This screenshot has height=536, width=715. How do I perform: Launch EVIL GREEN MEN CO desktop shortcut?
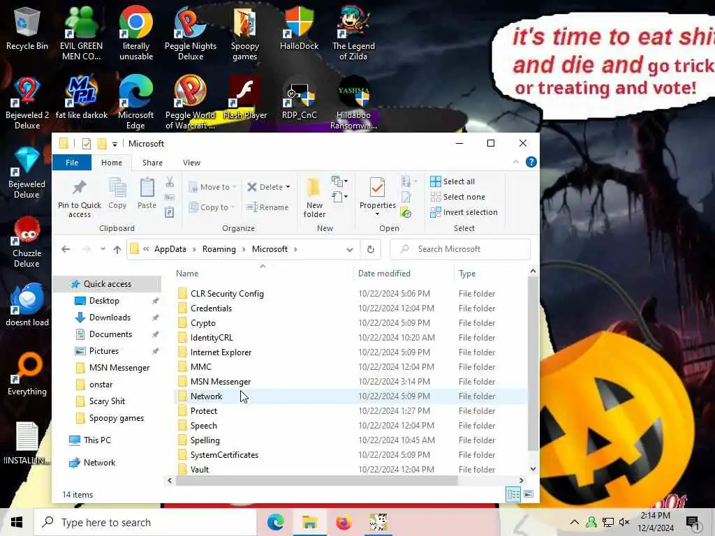click(x=81, y=33)
